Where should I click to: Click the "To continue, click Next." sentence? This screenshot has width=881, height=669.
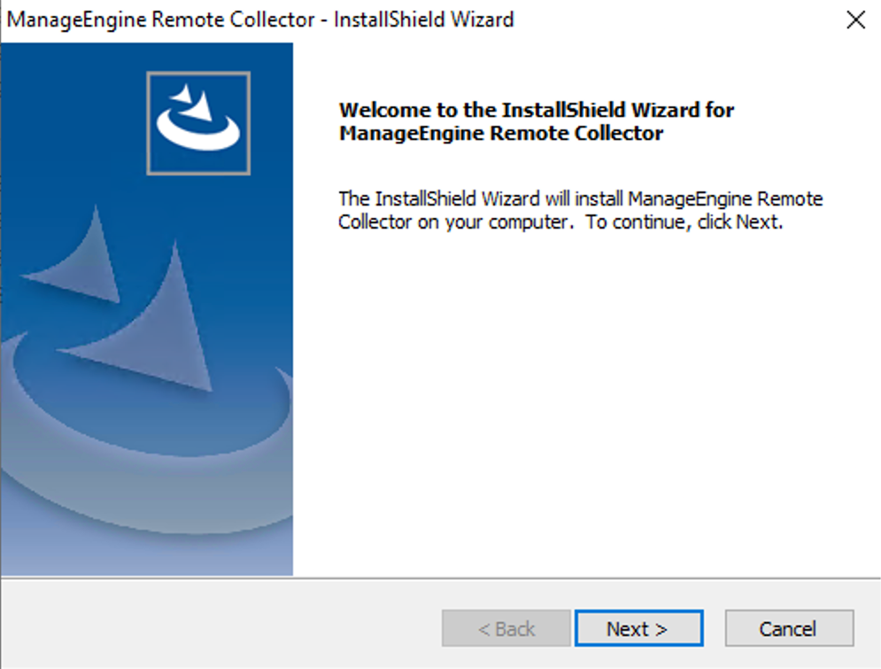click(x=685, y=222)
